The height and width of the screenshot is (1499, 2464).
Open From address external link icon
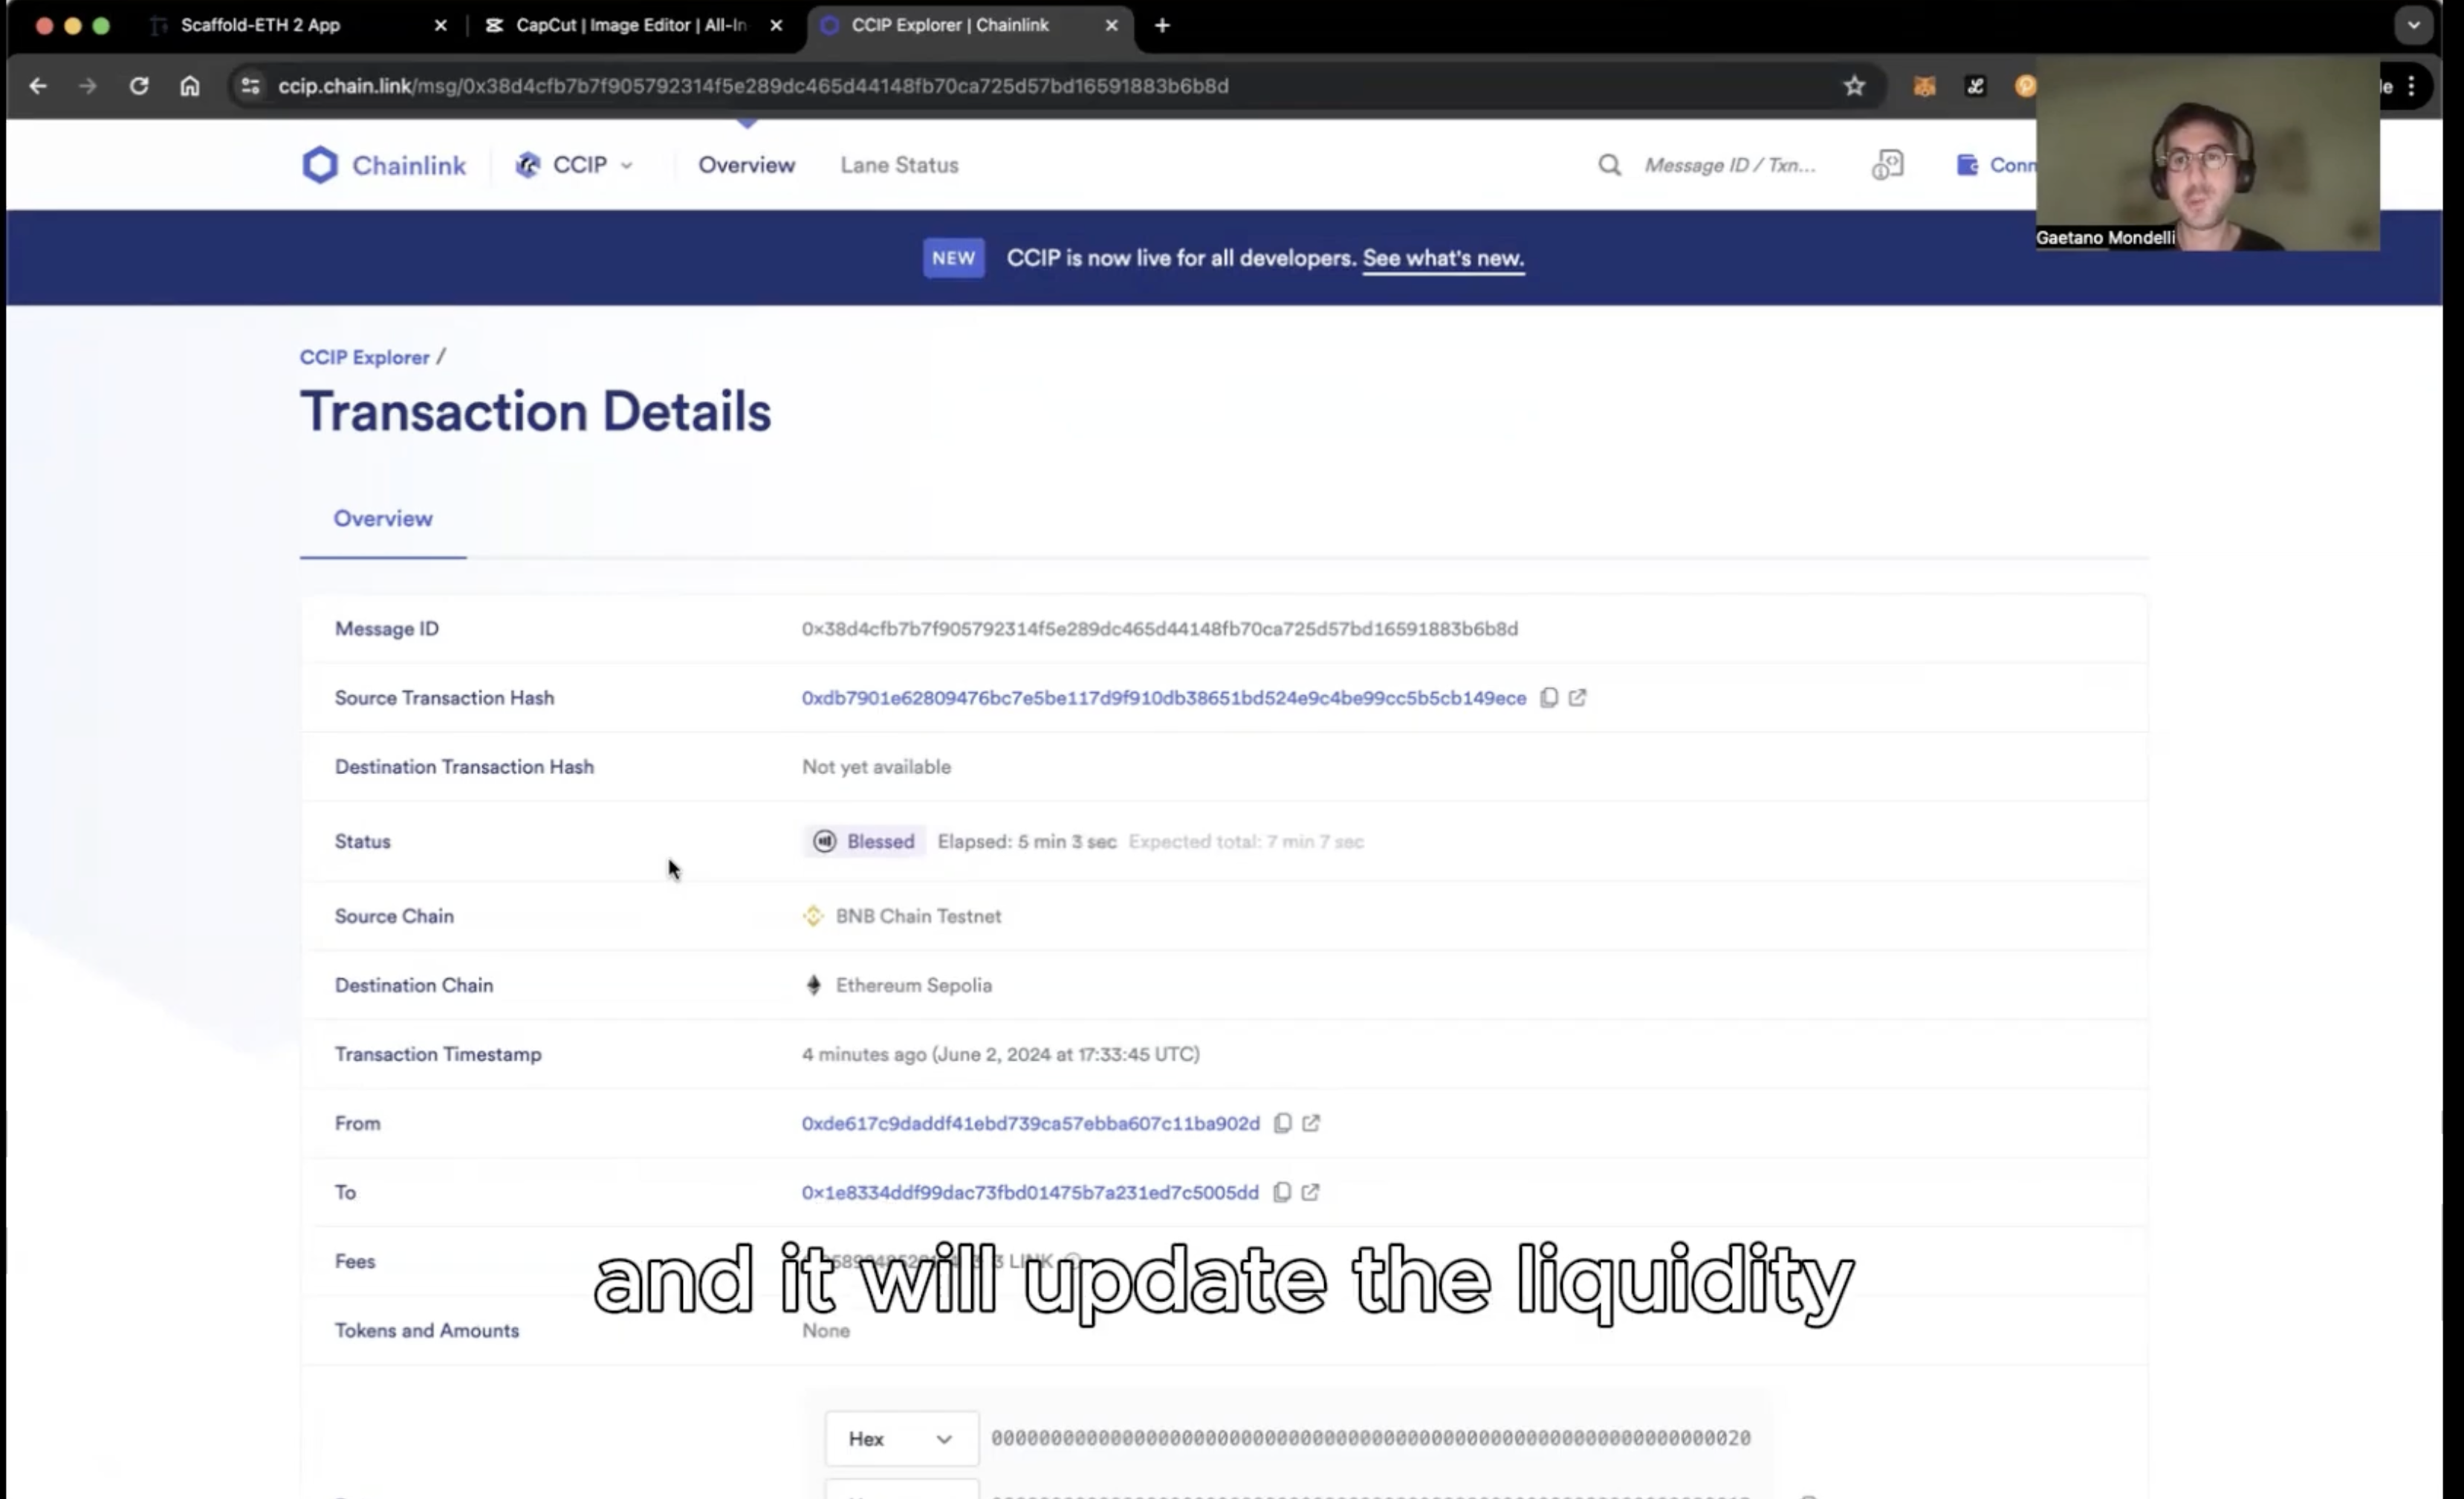pos(1311,1123)
